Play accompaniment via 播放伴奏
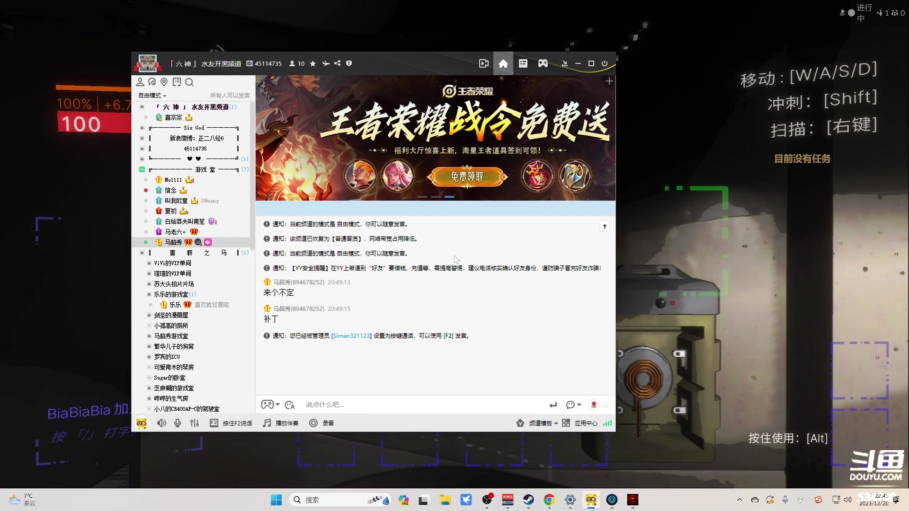The width and height of the screenshot is (909, 511). (x=281, y=423)
